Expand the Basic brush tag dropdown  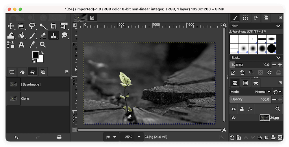[x=278, y=58]
